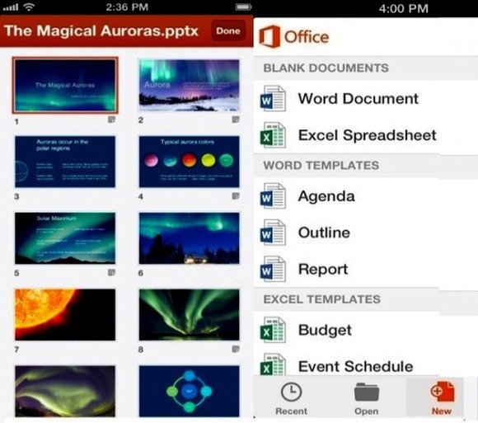478x423 pixels.
Task: Click the Word icon beside Agenda
Action: [273, 196]
